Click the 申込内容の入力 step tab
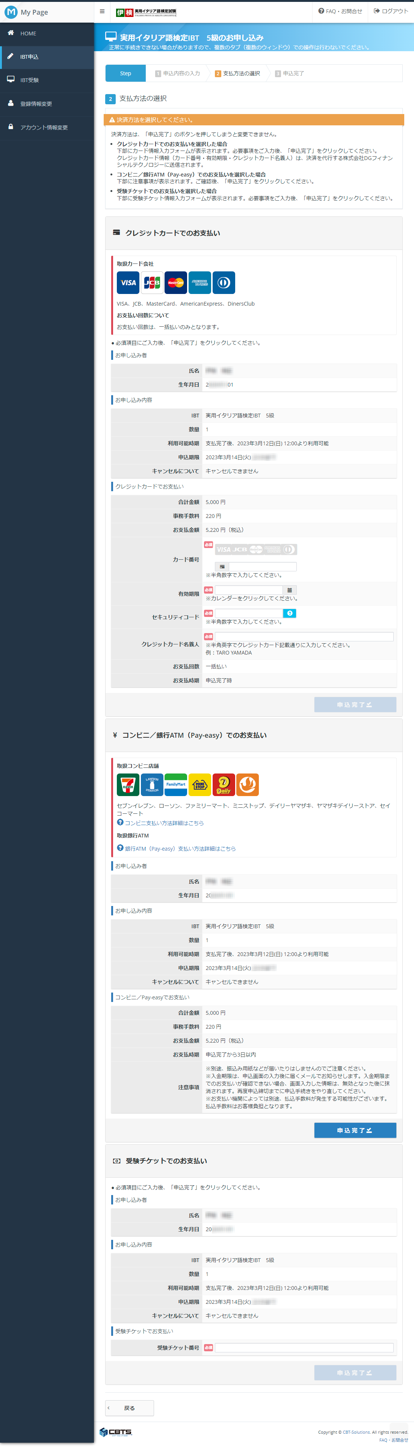 pyautogui.click(x=178, y=74)
